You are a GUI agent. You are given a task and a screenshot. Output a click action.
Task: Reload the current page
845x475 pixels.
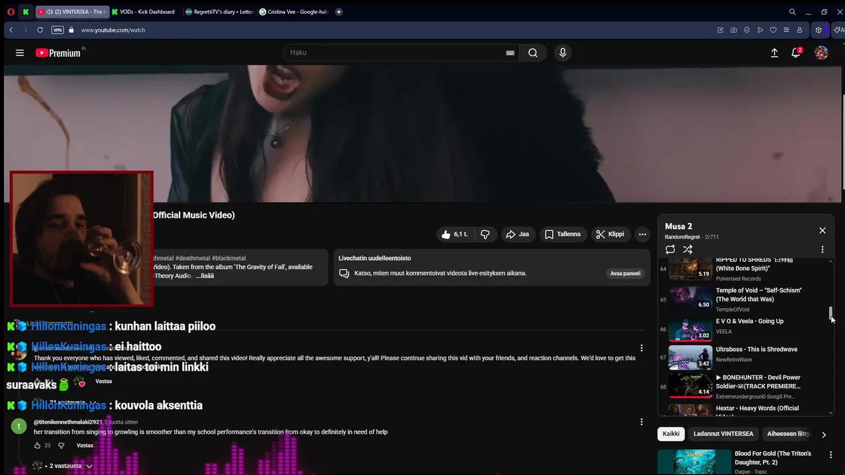40,30
